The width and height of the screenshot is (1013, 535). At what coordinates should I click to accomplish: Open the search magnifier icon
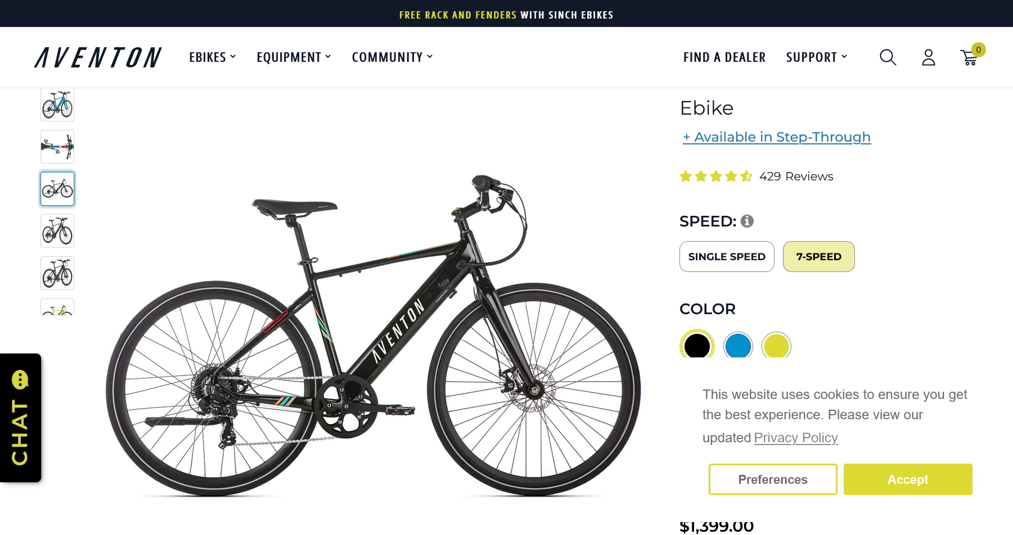pos(888,57)
